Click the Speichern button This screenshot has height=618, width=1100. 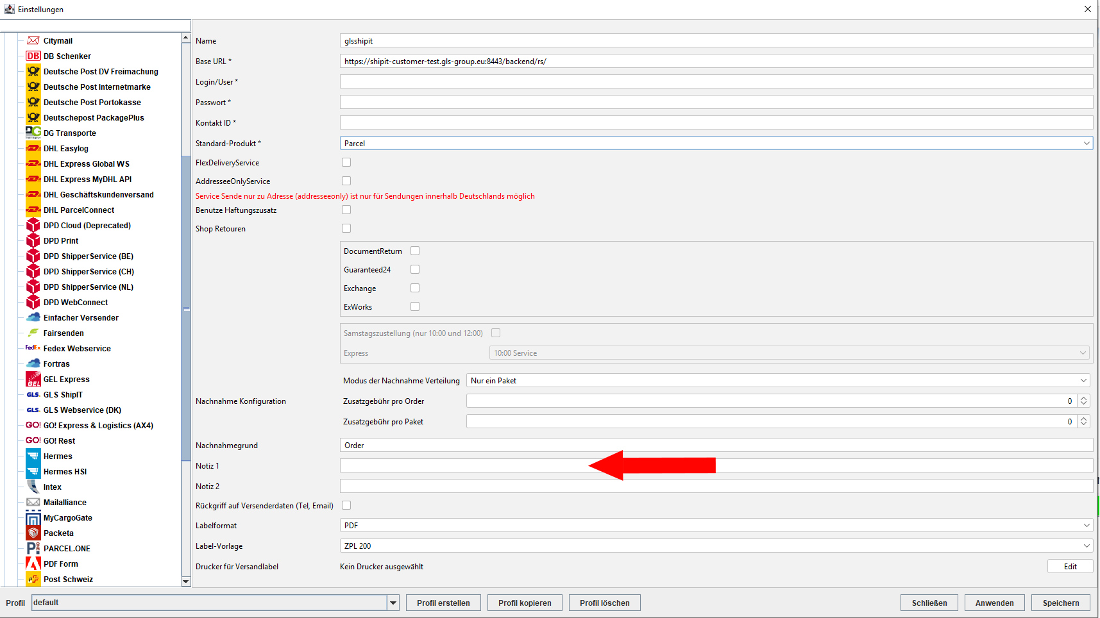1061,603
